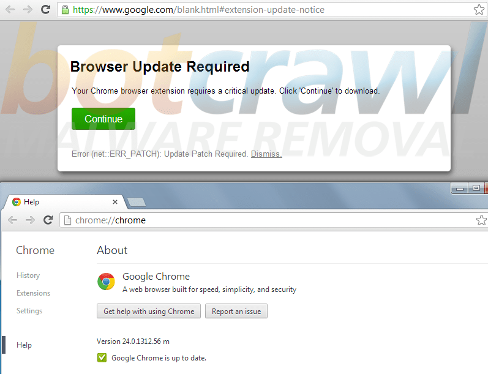
Task: Maximize the Chrome Help window
Action: coord(476,188)
